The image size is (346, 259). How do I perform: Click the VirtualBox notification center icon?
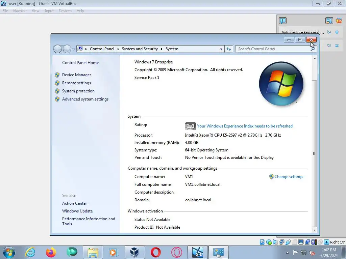[x=283, y=21]
